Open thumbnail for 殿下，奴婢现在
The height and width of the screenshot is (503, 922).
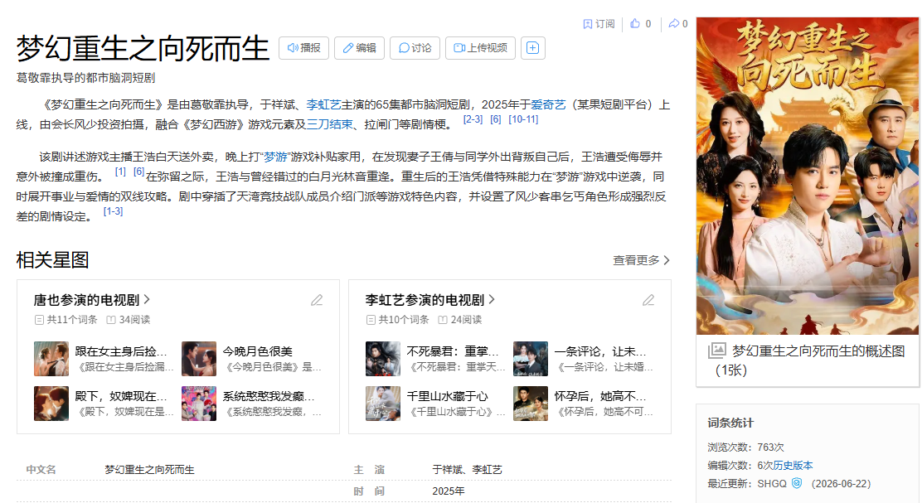(x=51, y=403)
